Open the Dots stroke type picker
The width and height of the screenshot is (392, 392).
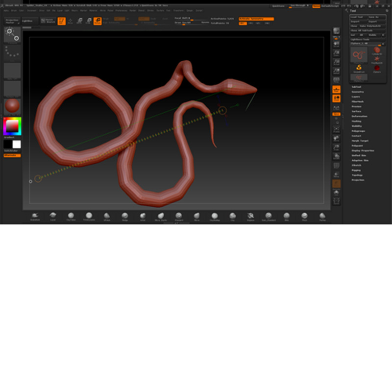tap(12, 53)
